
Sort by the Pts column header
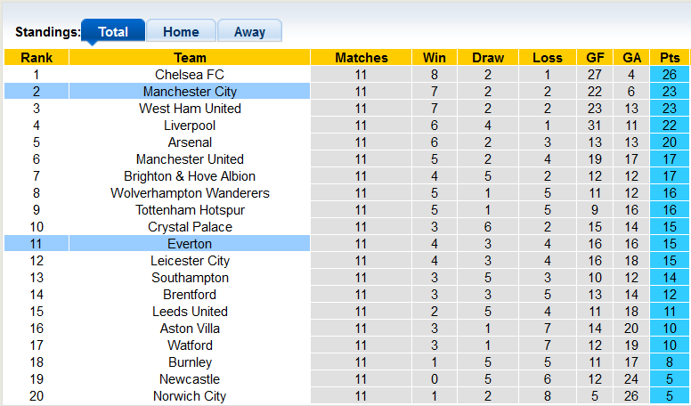[670, 58]
